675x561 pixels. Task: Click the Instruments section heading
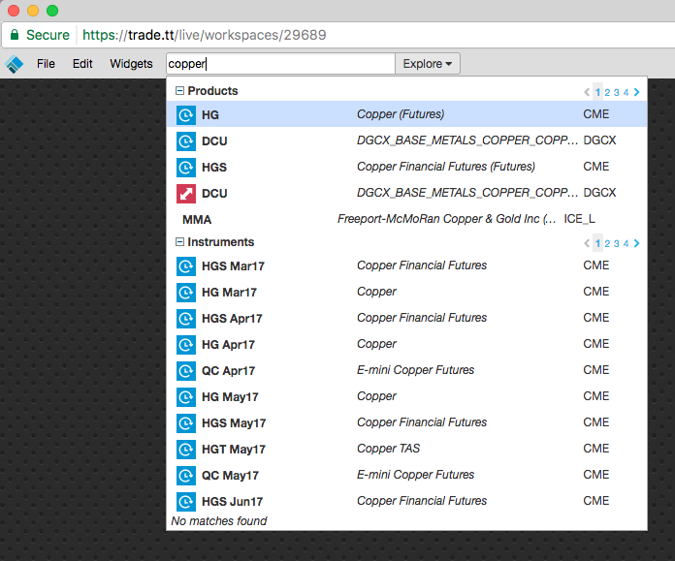click(221, 242)
